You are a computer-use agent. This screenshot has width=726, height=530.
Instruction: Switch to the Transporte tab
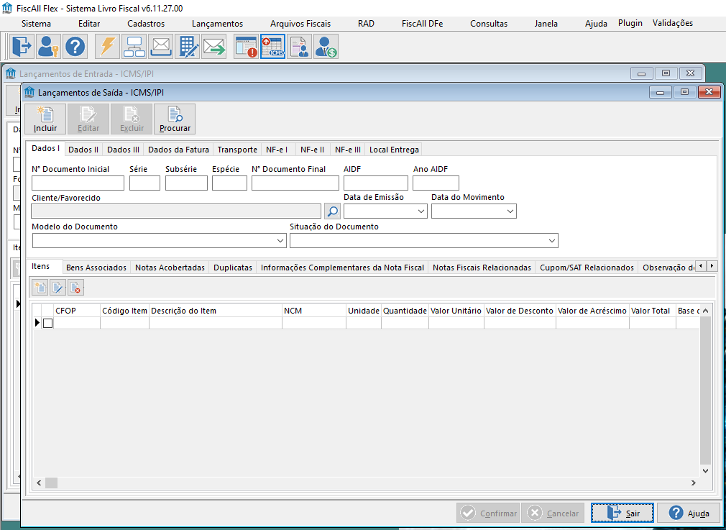(237, 149)
